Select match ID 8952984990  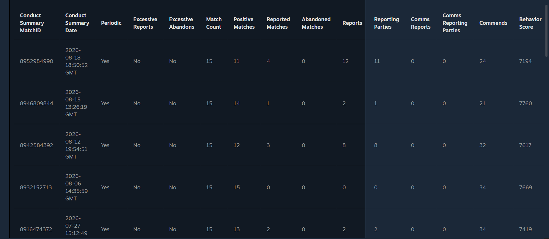point(37,61)
